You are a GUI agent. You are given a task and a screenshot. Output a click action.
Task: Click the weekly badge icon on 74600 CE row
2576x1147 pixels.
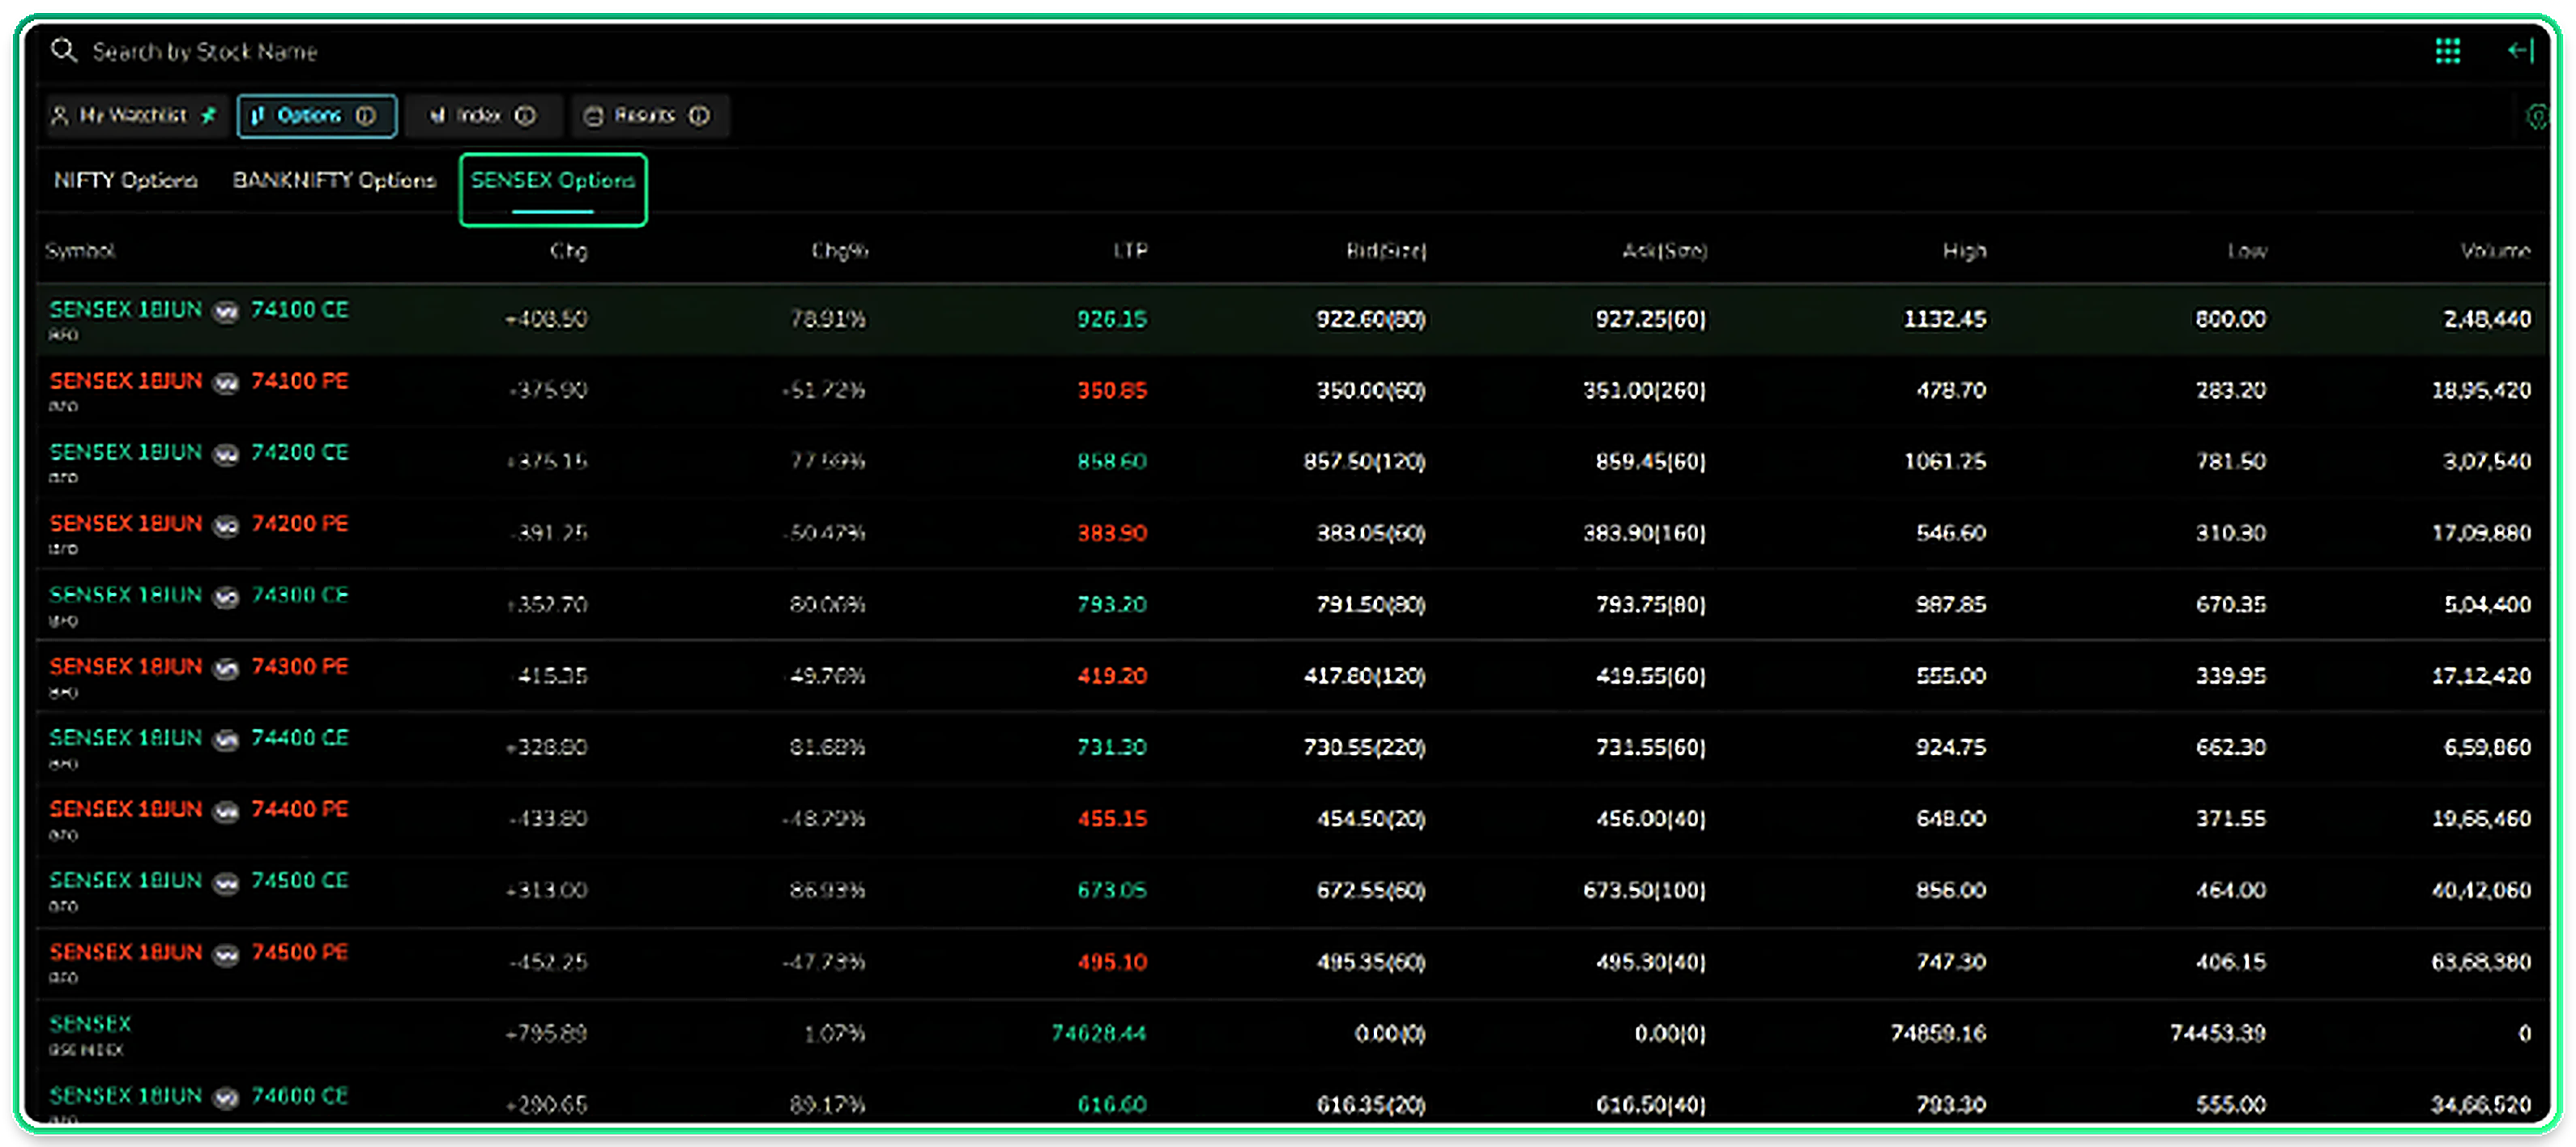pyautogui.click(x=227, y=1097)
